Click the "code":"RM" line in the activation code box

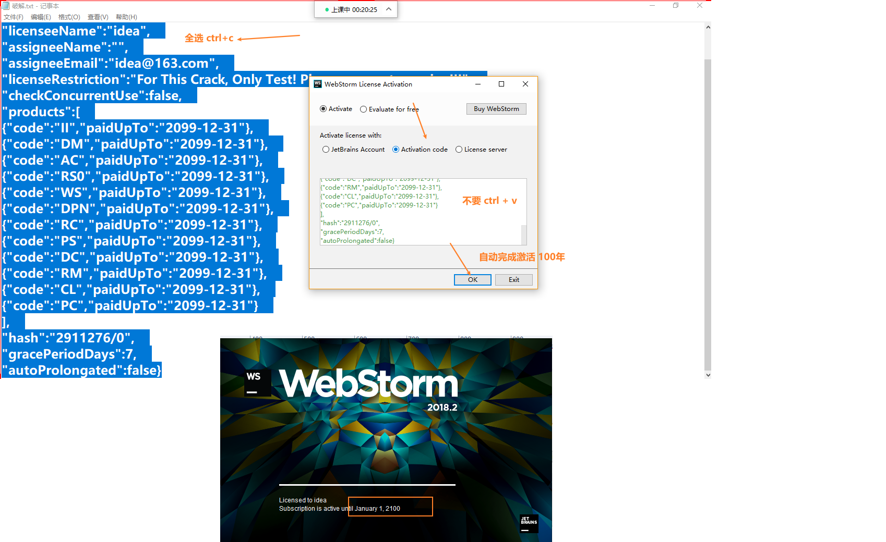(381, 188)
